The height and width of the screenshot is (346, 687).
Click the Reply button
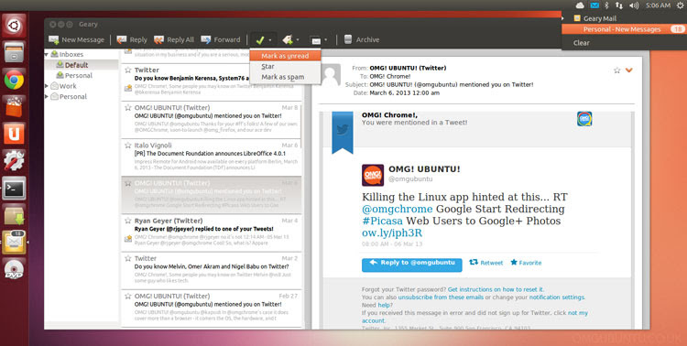pos(132,40)
